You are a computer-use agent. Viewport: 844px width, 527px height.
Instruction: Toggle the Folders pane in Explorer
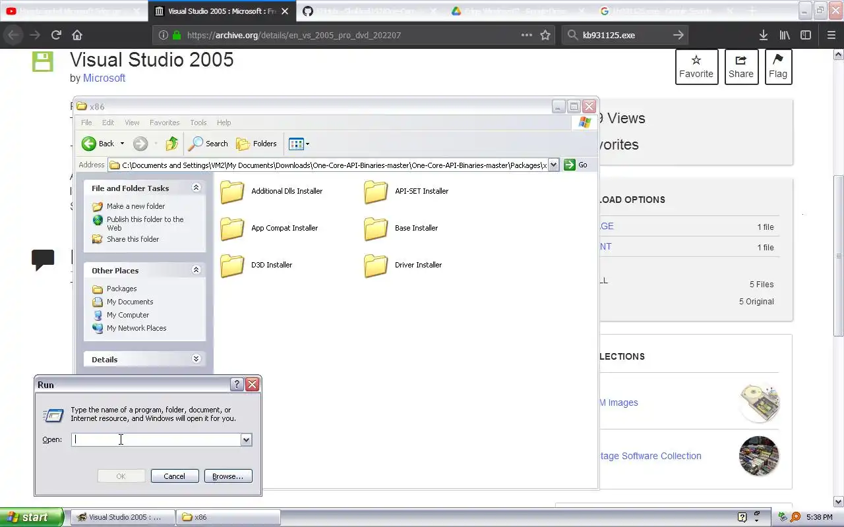[256, 144]
